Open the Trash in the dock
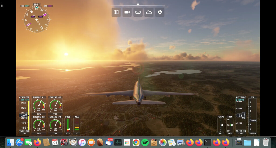This screenshot has height=148, width=276. [265, 142]
